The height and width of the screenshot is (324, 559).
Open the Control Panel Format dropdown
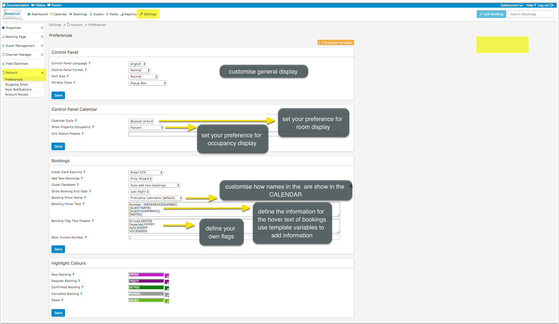click(x=139, y=70)
